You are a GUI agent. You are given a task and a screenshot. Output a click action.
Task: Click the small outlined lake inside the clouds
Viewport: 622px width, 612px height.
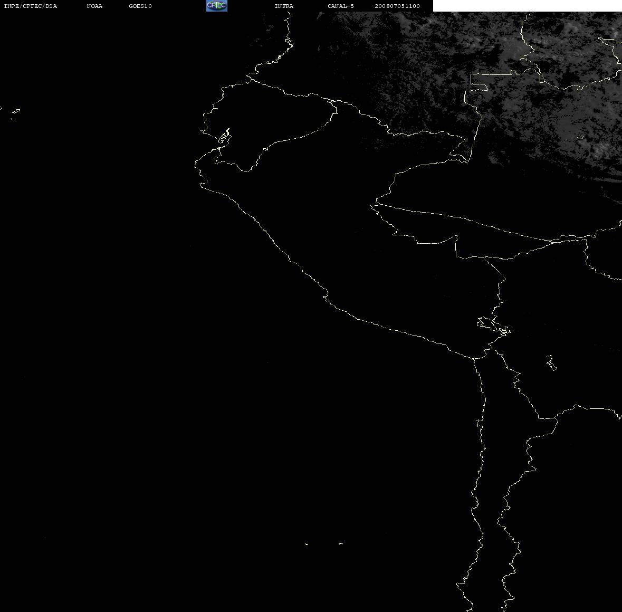click(x=581, y=137)
